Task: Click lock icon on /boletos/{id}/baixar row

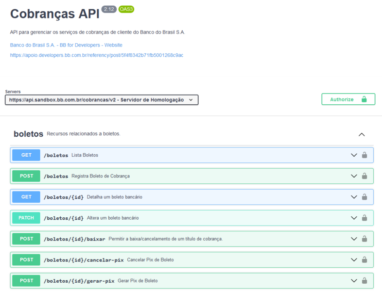Action: point(364,239)
